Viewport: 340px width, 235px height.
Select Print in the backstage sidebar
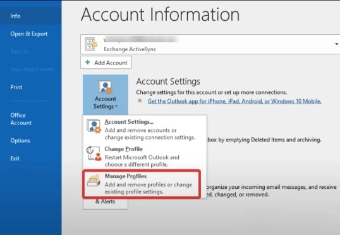pos(16,87)
